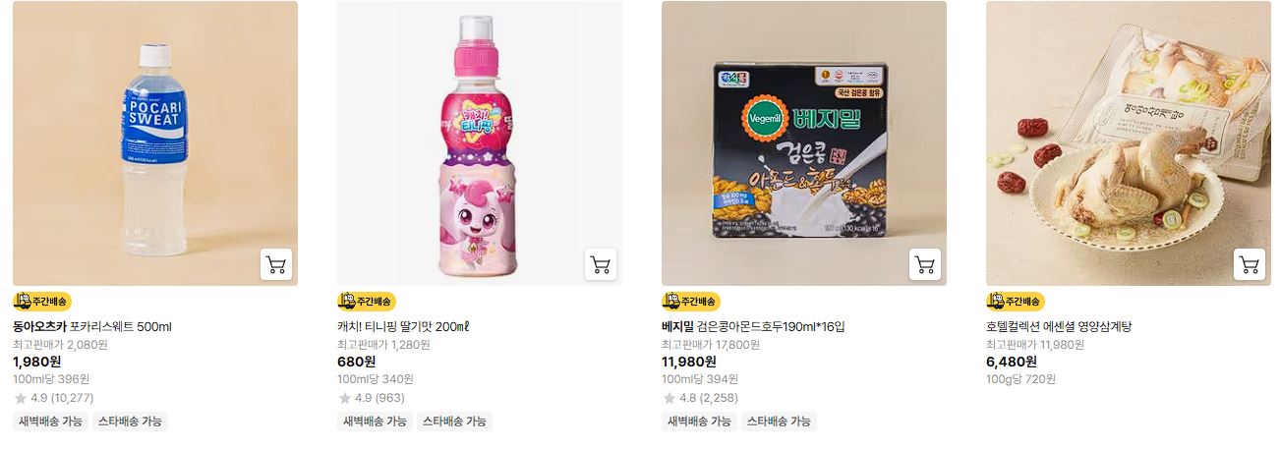Open 호텔컬렉션 에센셜 영양삼계탕 title link
Image resolution: width=1280 pixels, height=449 pixels.
tap(1059, 326)
